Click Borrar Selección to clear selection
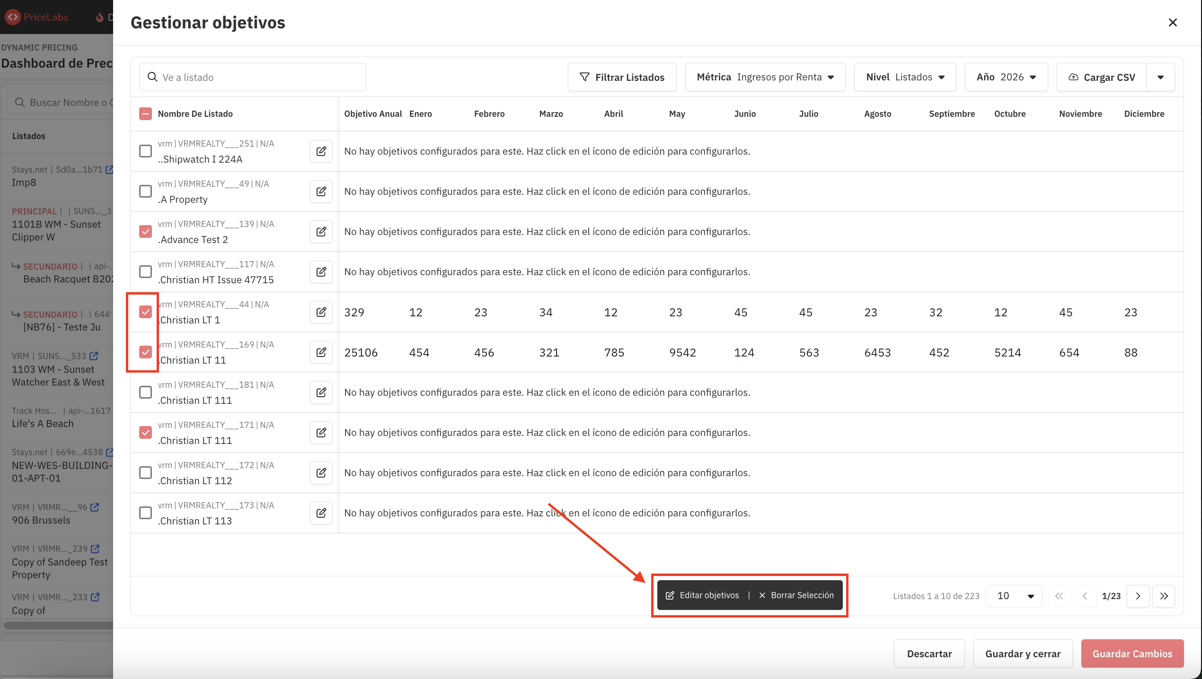The image size is (1202, 679). [x=796, y=595]
